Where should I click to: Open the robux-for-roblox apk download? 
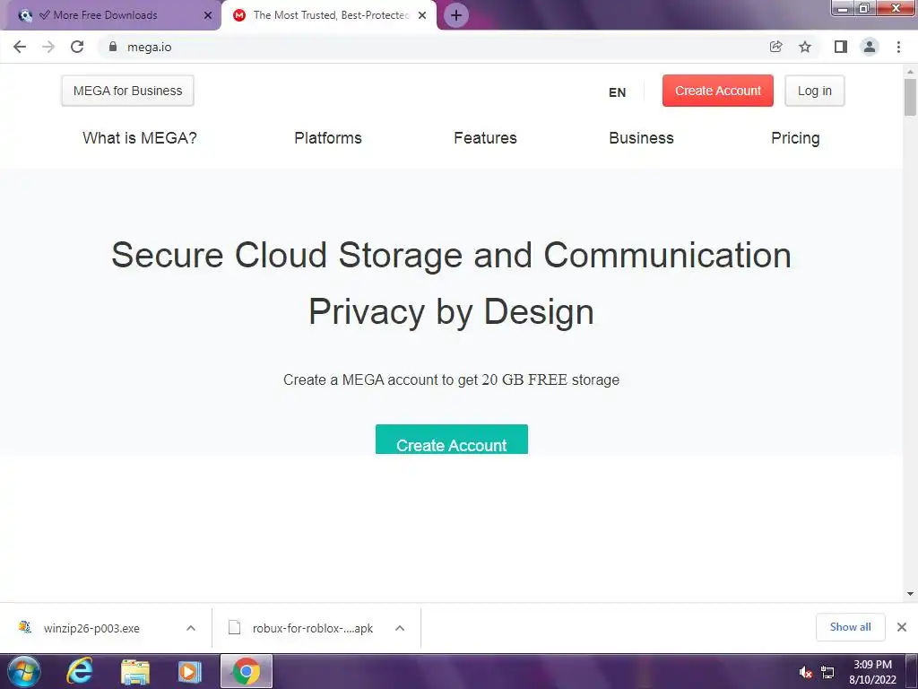[313, 628]
